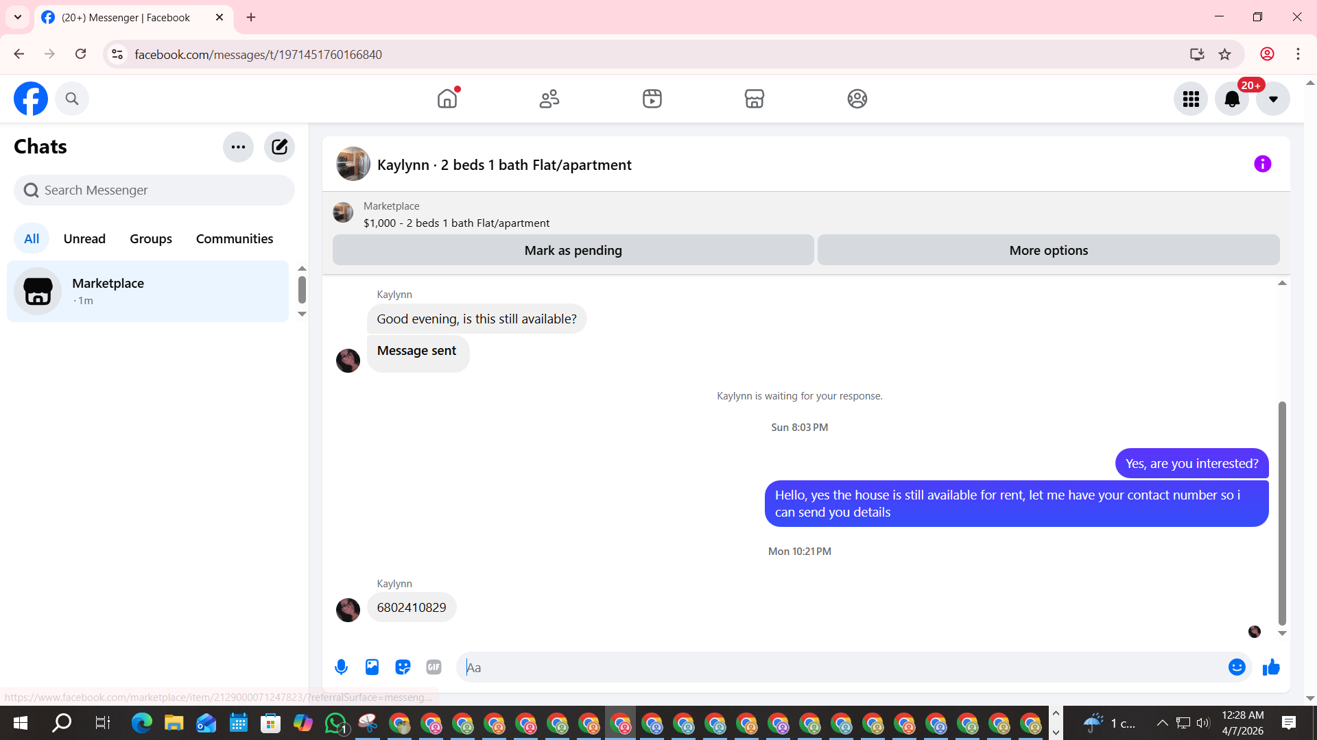This screenshot has height=740, width=1317.
Task: Reload the page
Action: 80,54
